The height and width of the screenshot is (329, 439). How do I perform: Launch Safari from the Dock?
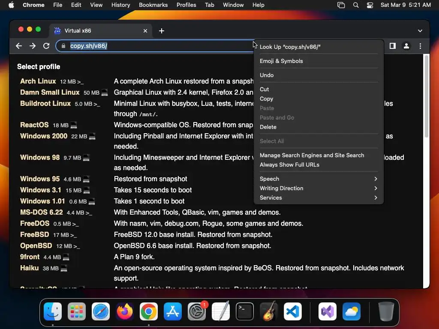pos(101,311)
